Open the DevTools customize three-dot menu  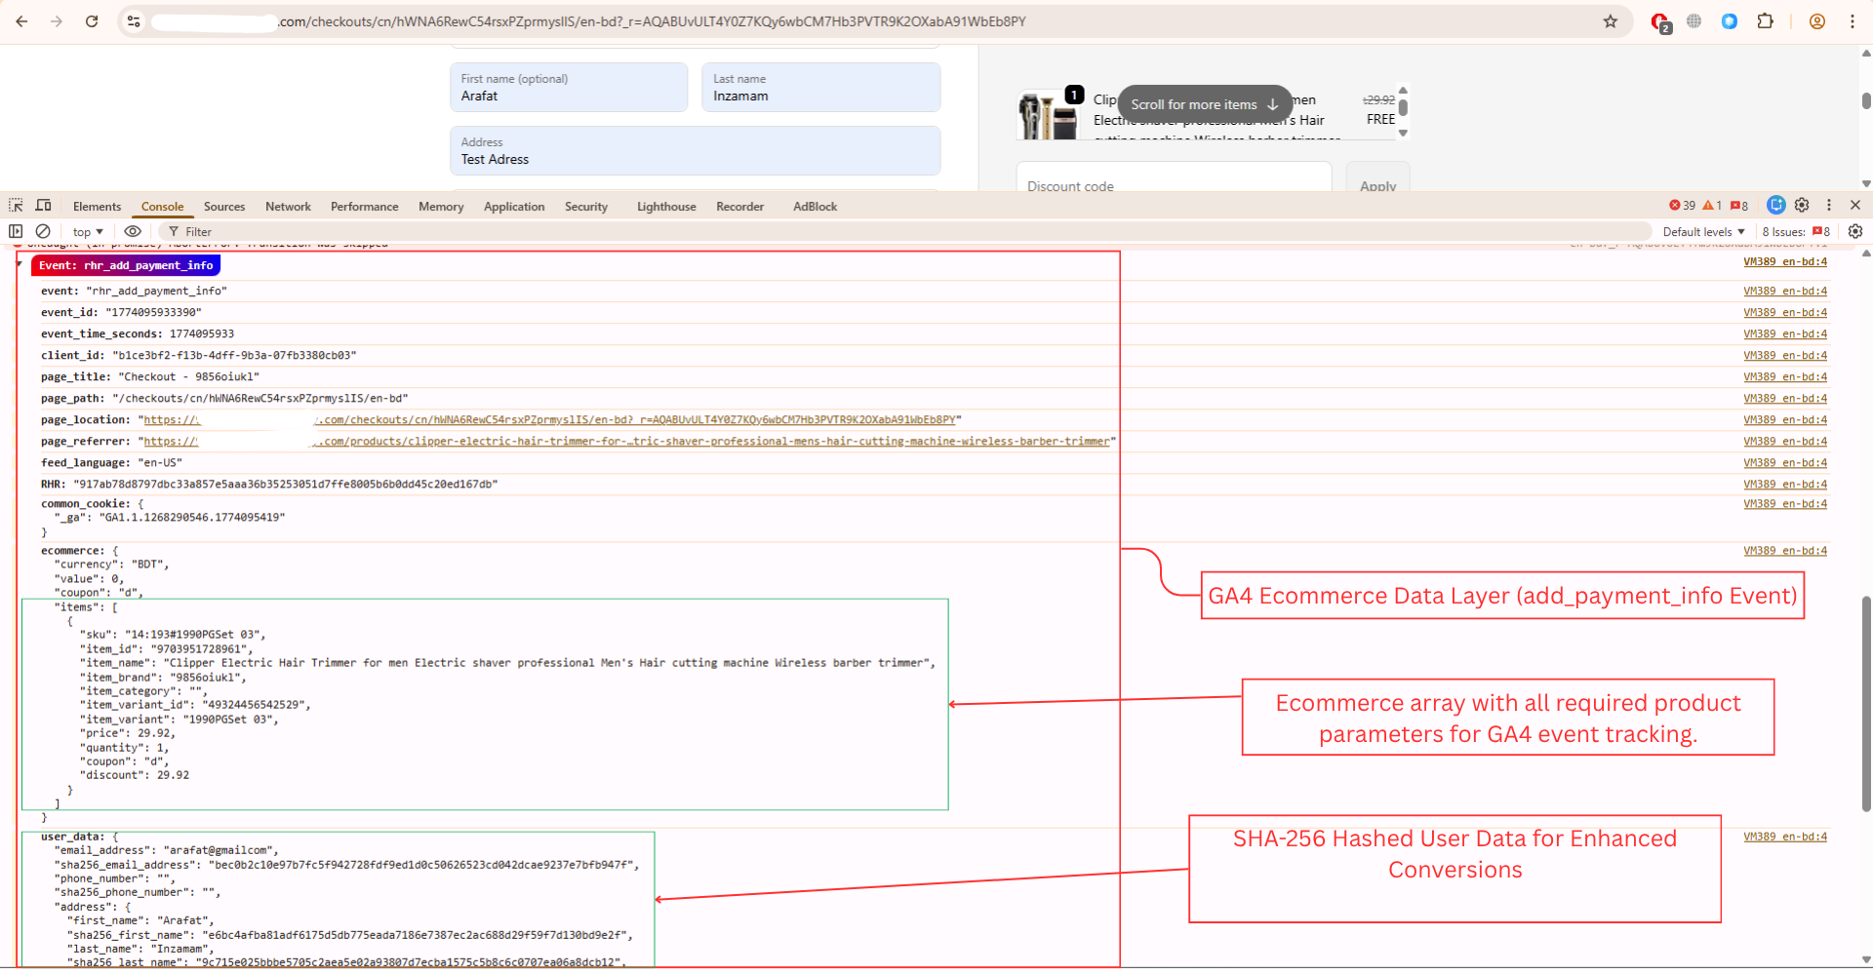tap(1829, 205)
